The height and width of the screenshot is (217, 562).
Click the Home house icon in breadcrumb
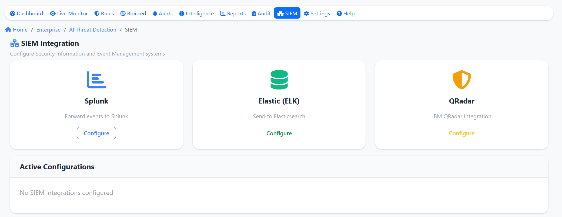(x=8, y=30)
